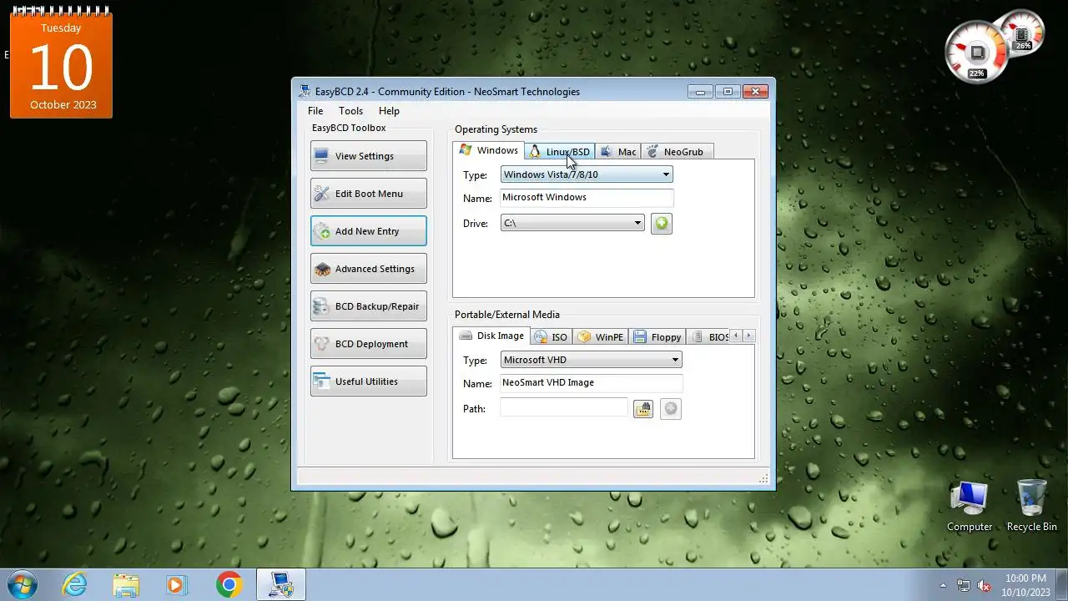Image resolution: width=1068 pixels, height=601 pixels.
Task: Click the empty Path field
Action: pyautogui.click(x=563, y=407)
